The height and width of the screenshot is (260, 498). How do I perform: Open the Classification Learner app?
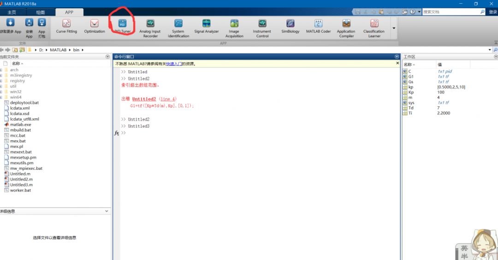[374, 28]
